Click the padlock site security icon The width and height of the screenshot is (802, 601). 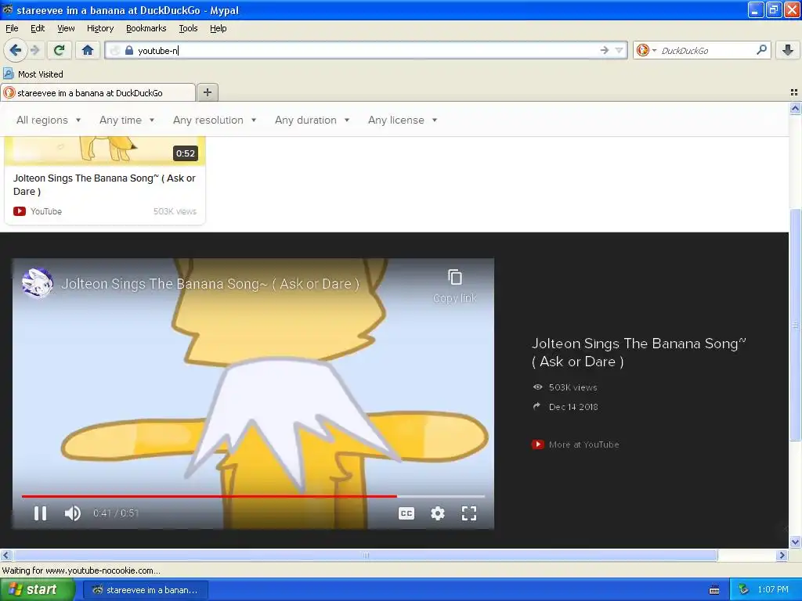click(x=129, y=50)
